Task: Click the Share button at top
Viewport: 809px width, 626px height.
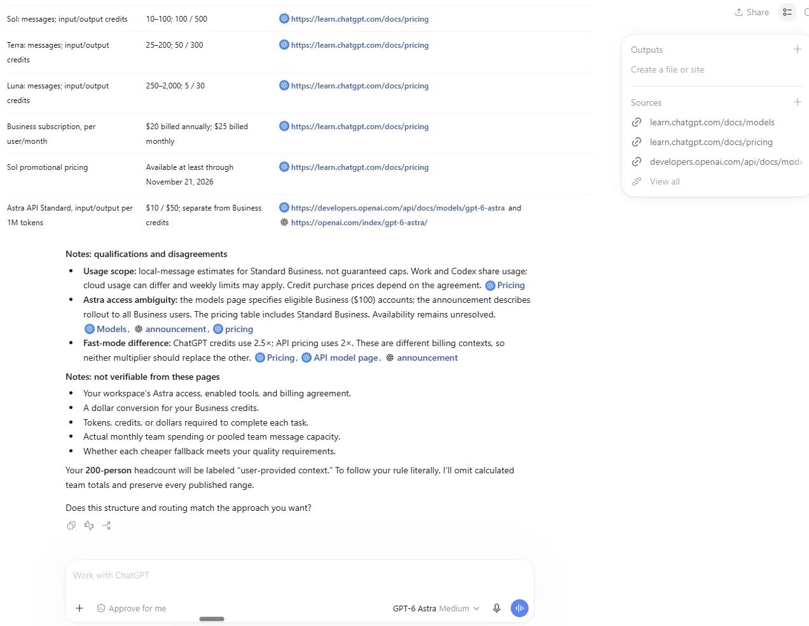Action: point(752,12)
